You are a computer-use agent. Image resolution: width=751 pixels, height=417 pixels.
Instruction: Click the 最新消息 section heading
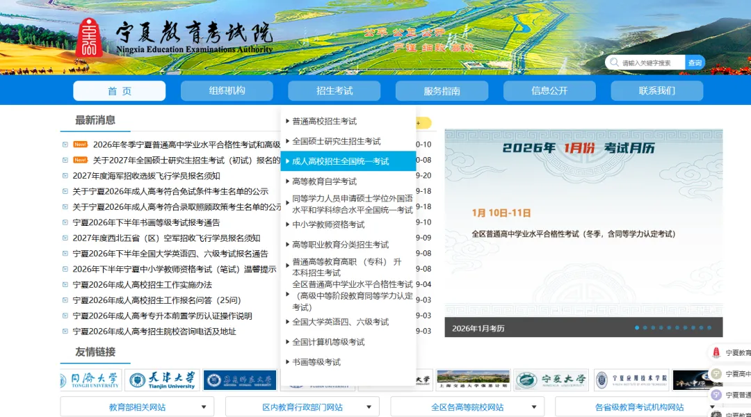(95, 120)
